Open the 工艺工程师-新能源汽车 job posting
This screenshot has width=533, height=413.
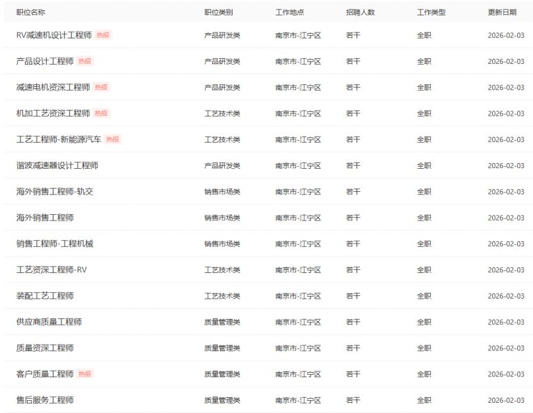(59, 139)
